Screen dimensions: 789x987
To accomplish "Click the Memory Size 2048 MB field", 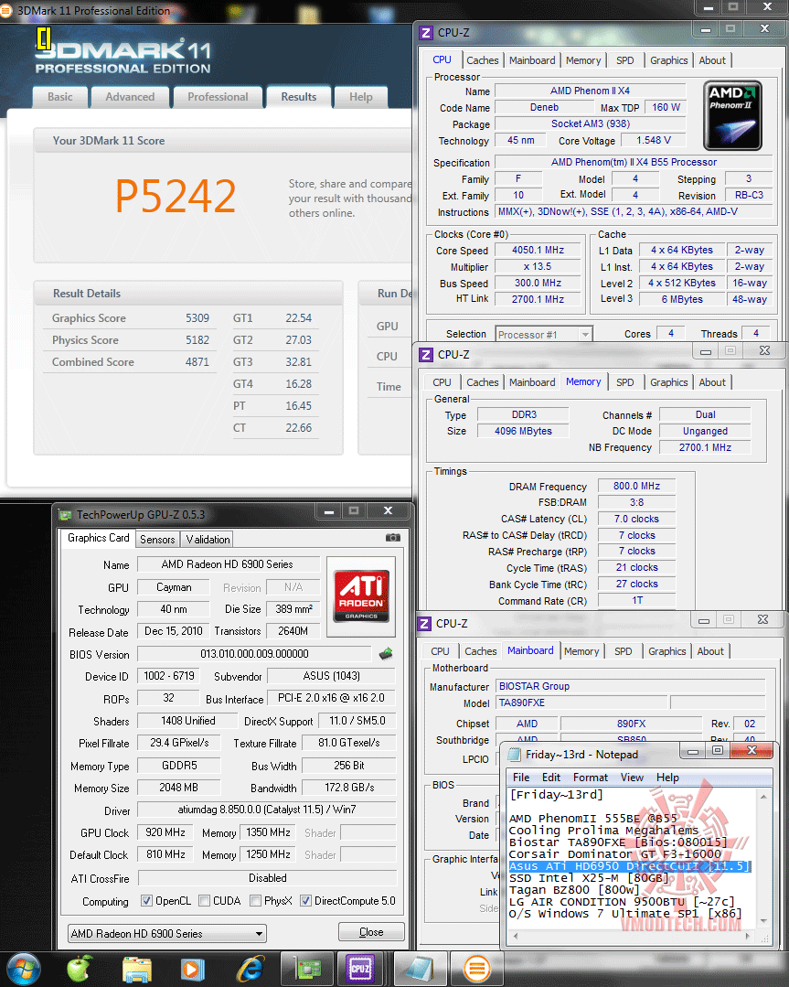I will (178, 788).
